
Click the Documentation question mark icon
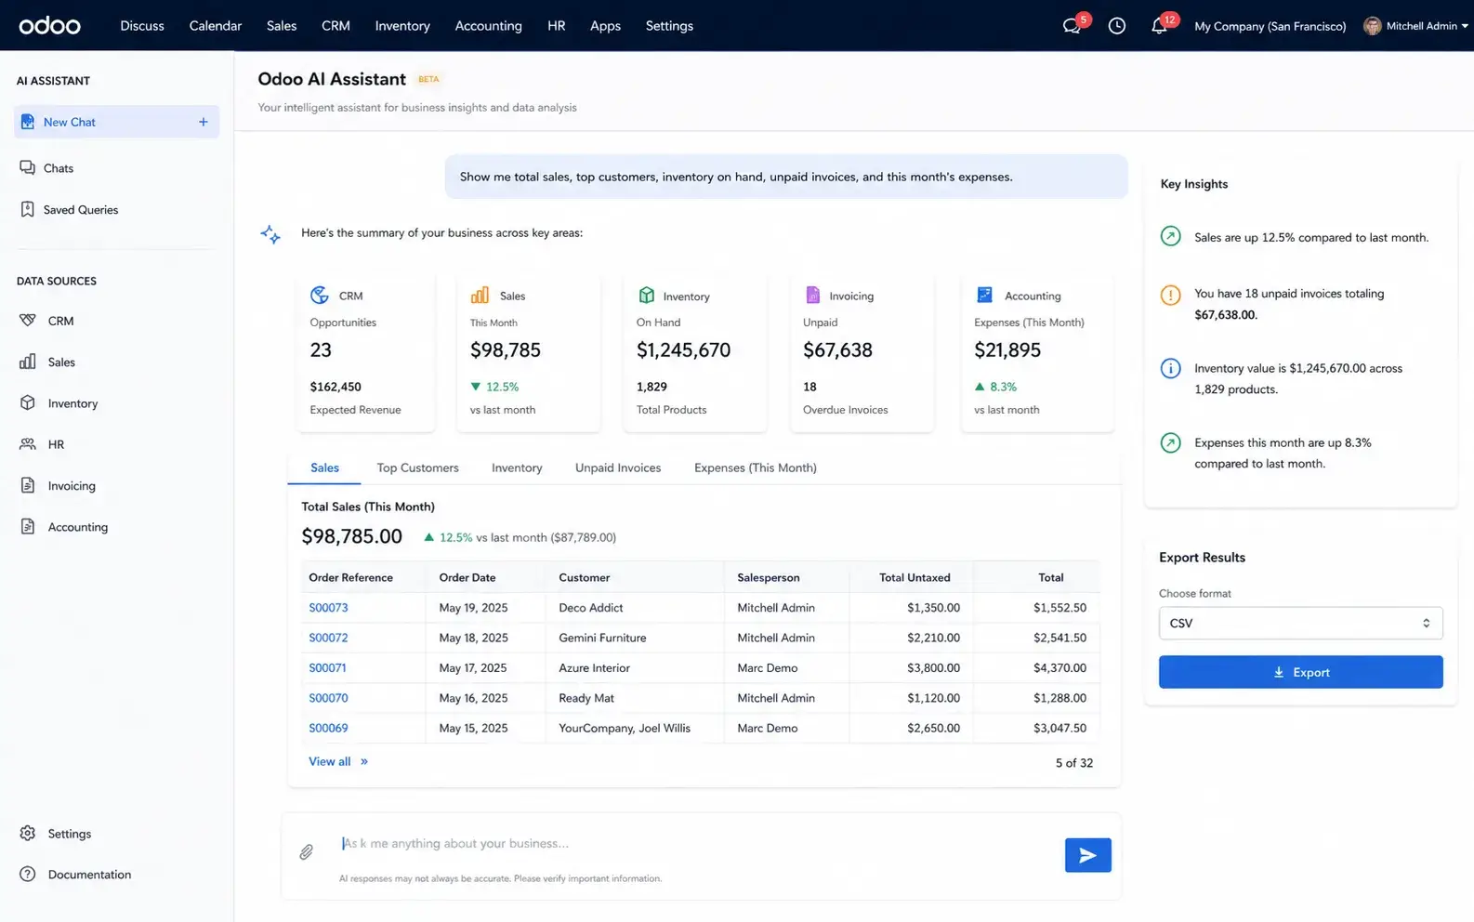(x=28, y=874)
